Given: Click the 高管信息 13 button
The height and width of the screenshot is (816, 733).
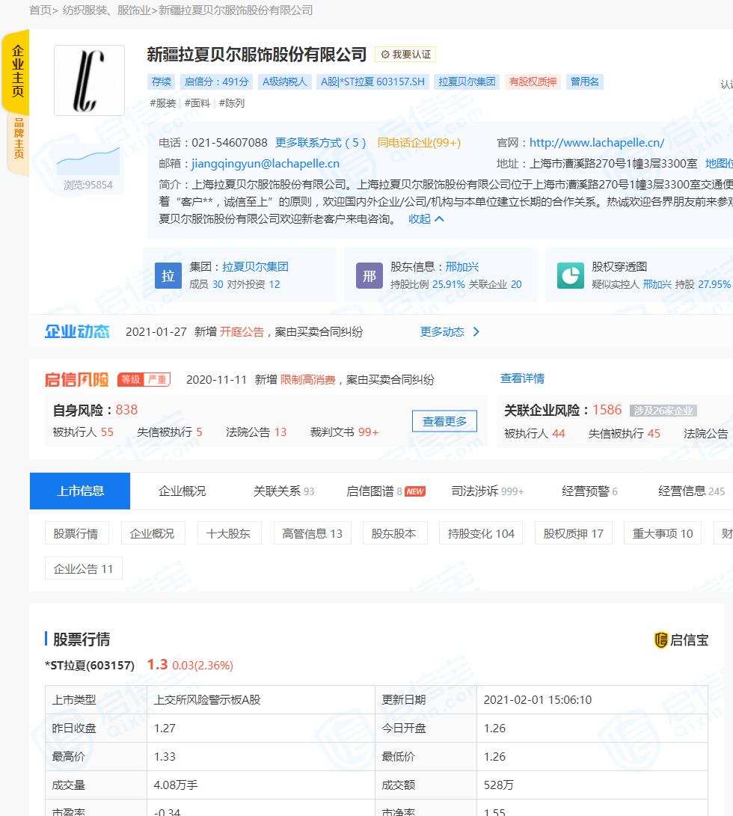Looking at the screenshot, I should pyautogui.click(x=313, y=533).
